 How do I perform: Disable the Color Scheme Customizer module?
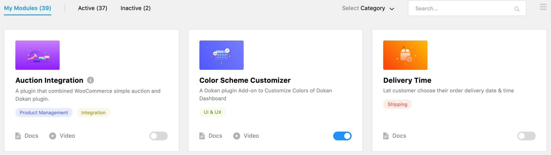click(x=342, y=136)
